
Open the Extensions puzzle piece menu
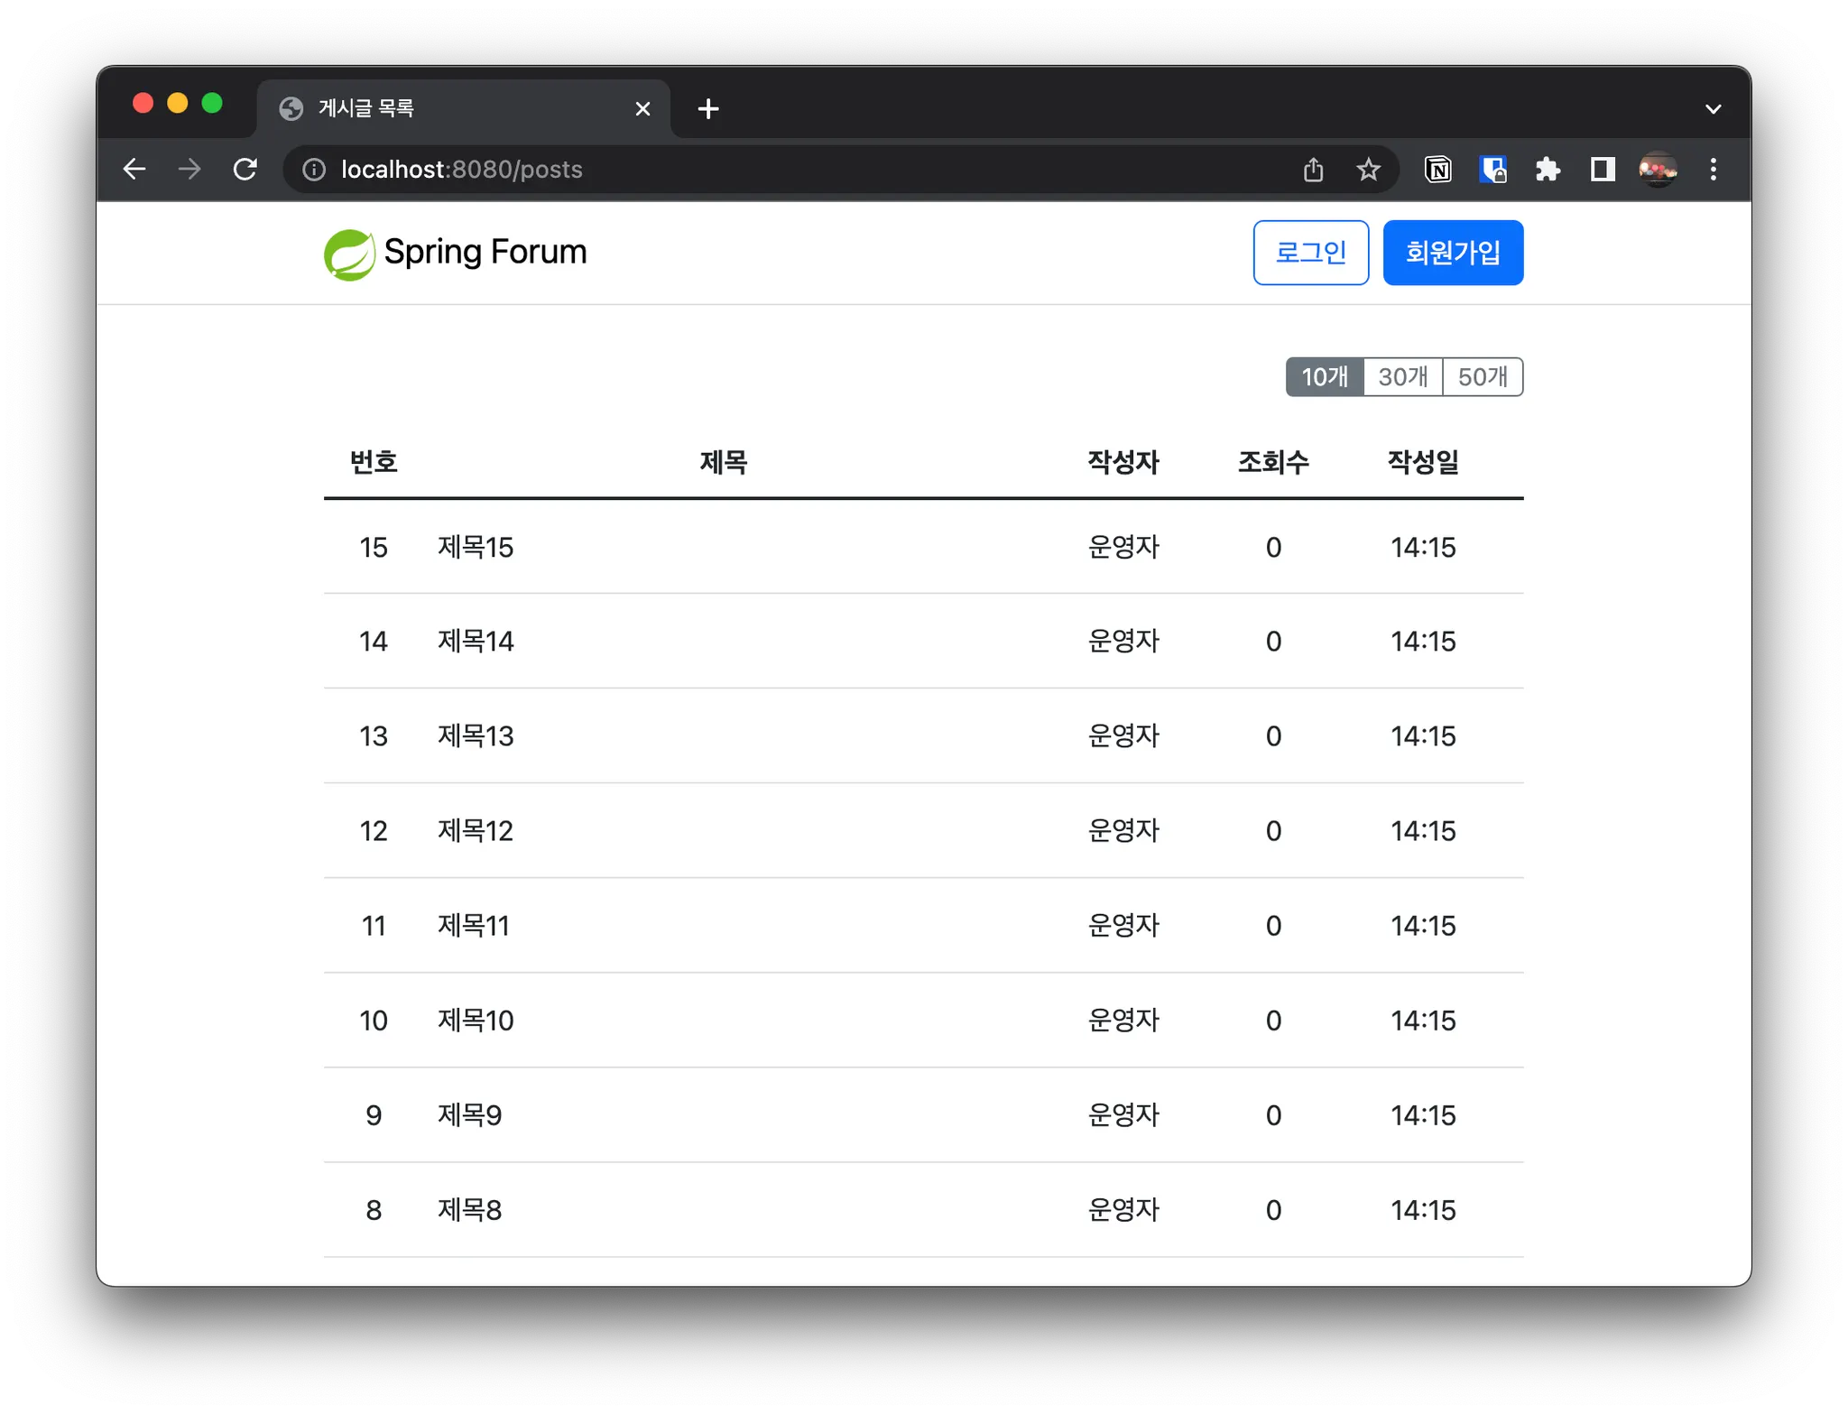pyautogui.click(x=1548, y=170)
